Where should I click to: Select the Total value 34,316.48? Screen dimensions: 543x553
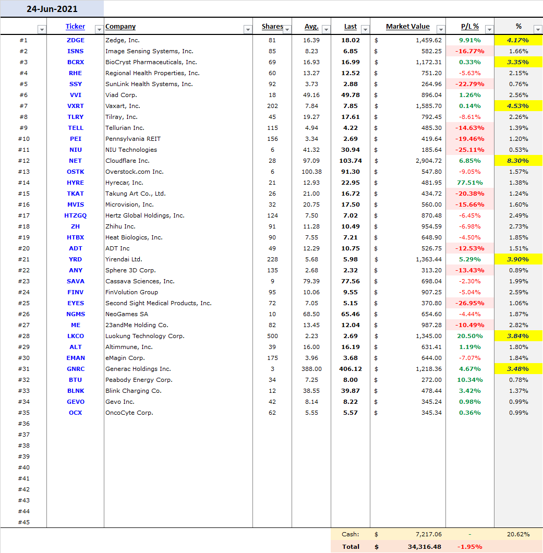(425, 547)
